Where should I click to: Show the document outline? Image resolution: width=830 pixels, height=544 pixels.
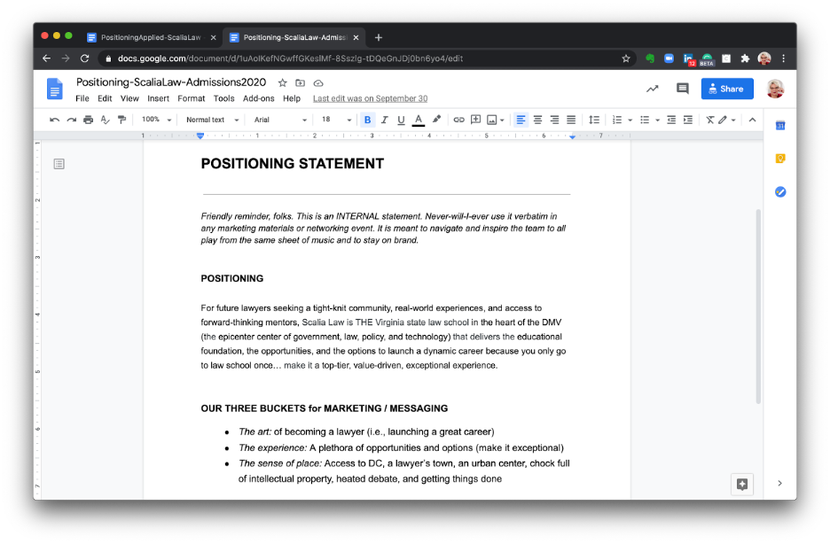59,164
